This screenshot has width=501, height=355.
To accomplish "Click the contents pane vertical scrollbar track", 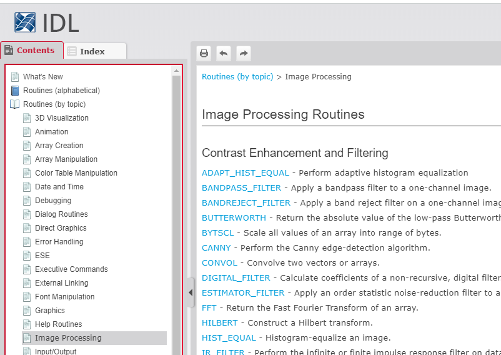I will point(176,216).
